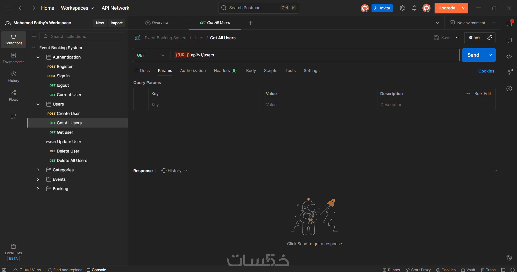Open a new request tab

251,23
